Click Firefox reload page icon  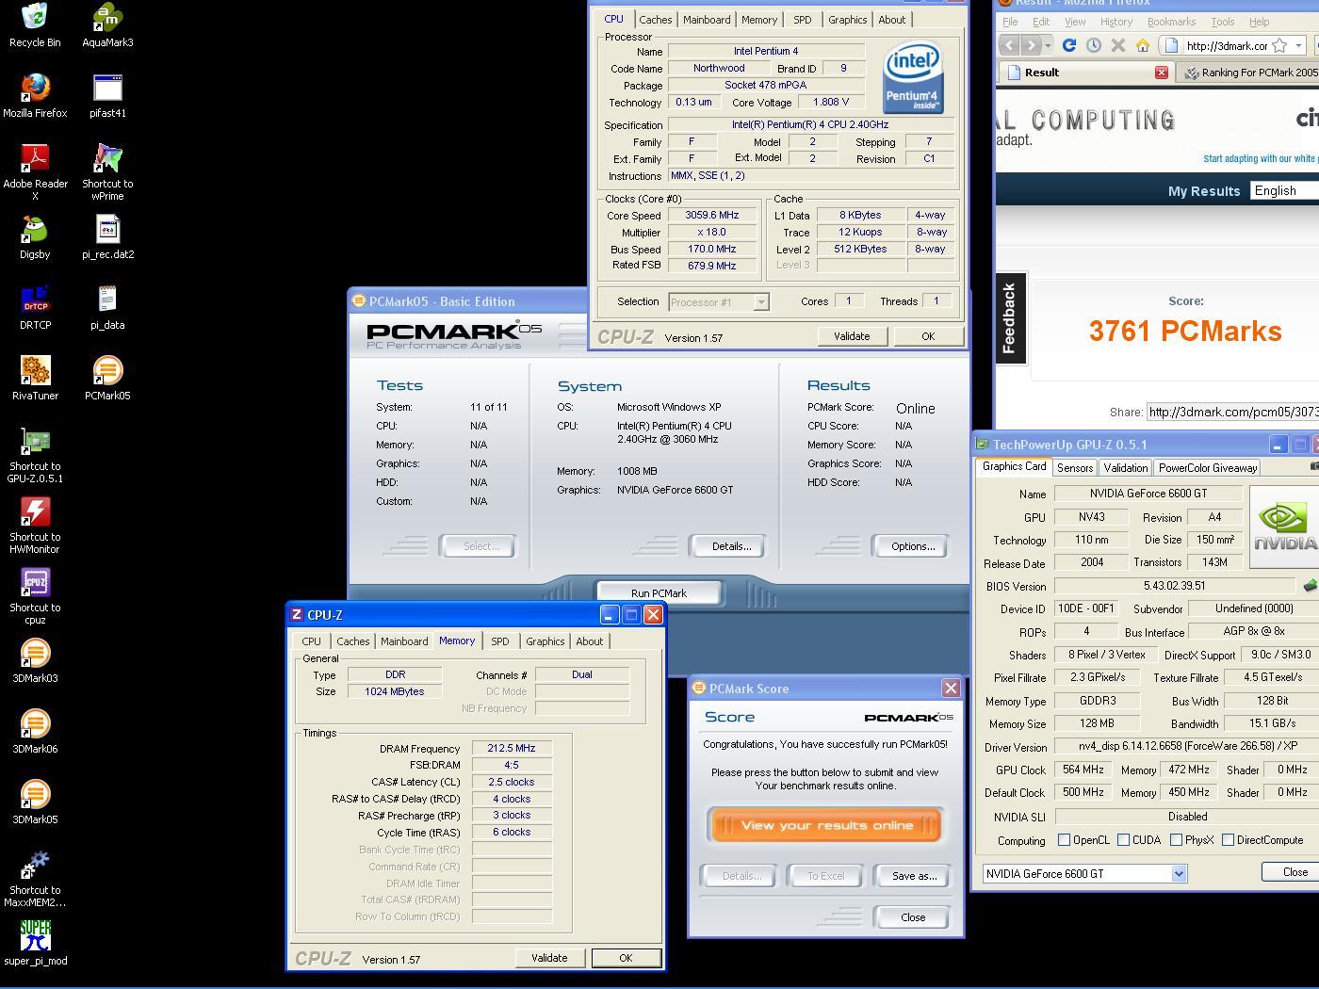click(x=1069, y=45)
